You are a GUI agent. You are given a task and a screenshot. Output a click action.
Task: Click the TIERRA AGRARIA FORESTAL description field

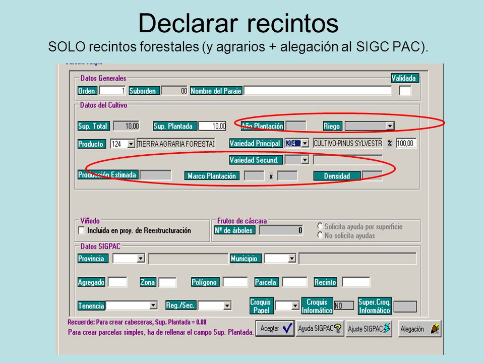(176, 144)
